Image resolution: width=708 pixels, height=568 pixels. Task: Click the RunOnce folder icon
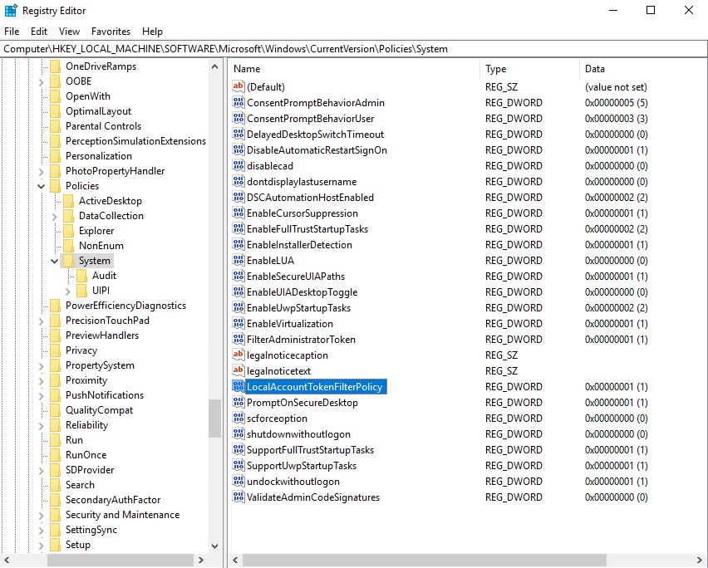pyautogui.click(x=55, y=455)
